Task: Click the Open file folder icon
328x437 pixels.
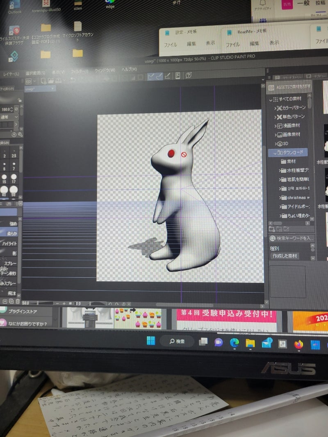Action: 51,81
